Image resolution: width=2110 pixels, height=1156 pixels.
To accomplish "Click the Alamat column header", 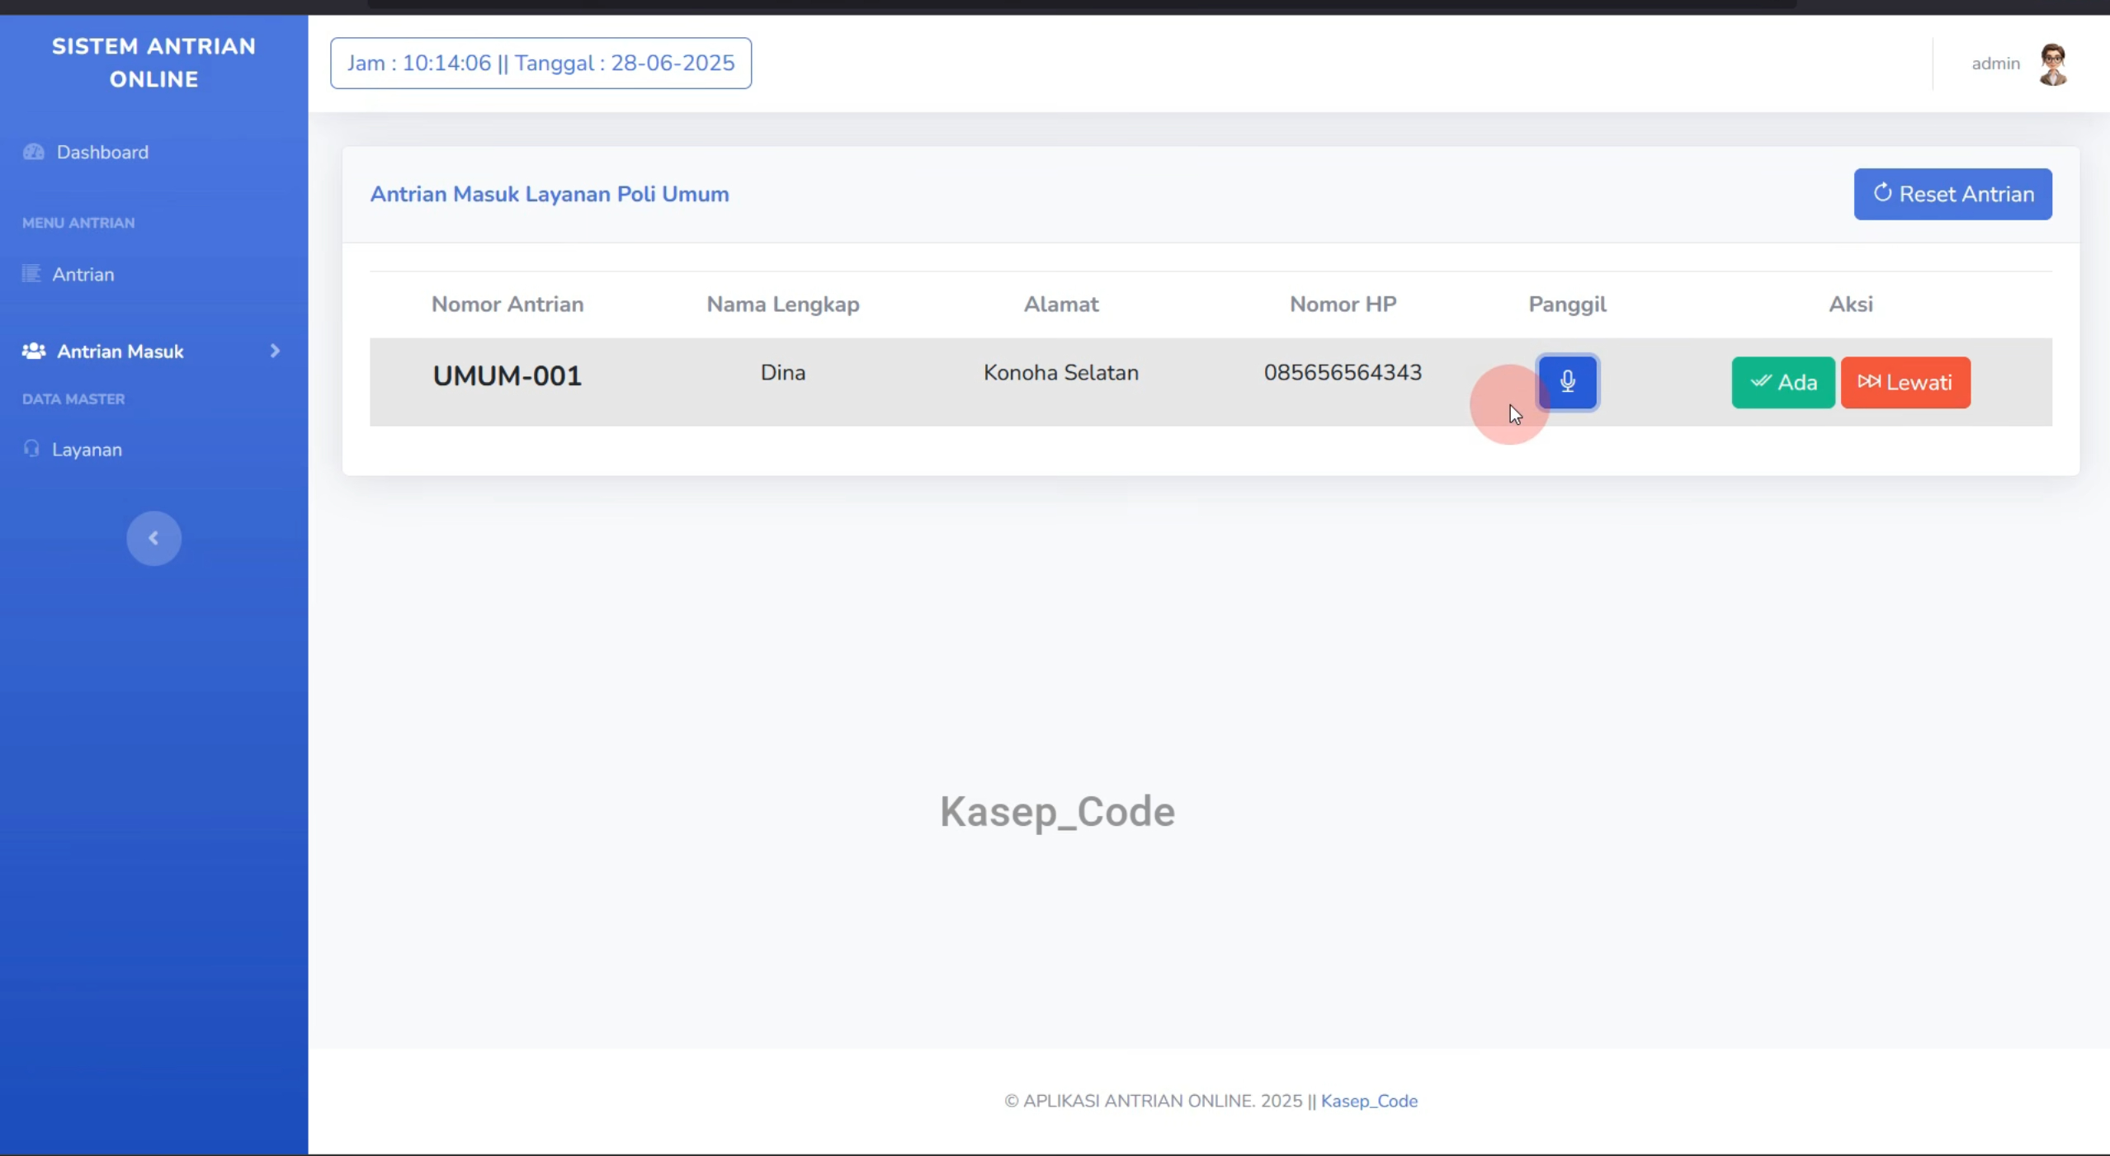I will 1060,304.
